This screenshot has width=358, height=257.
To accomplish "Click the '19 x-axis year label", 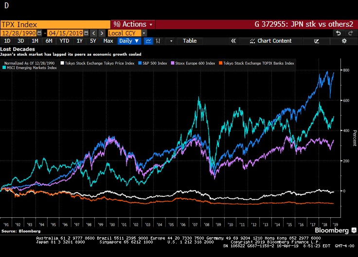I will [x=336, y=225].
